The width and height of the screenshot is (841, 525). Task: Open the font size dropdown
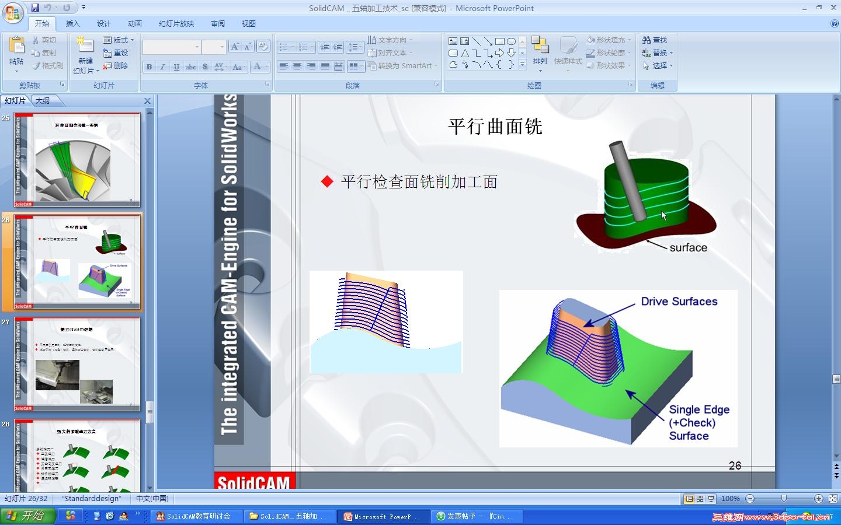222,47
